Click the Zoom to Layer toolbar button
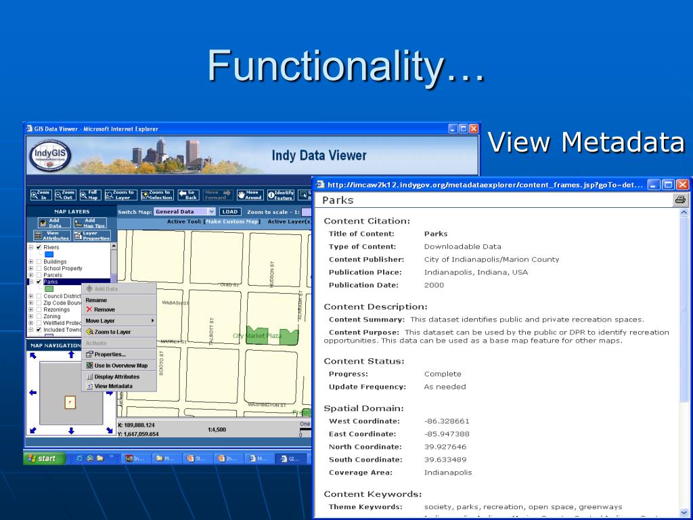693x520 pixels. (x=120, y=195)
